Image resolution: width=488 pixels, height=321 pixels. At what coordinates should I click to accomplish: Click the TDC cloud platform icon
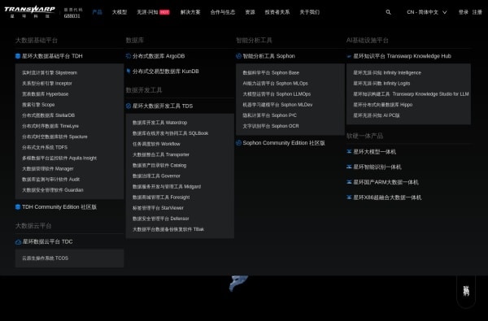(18, 241)
